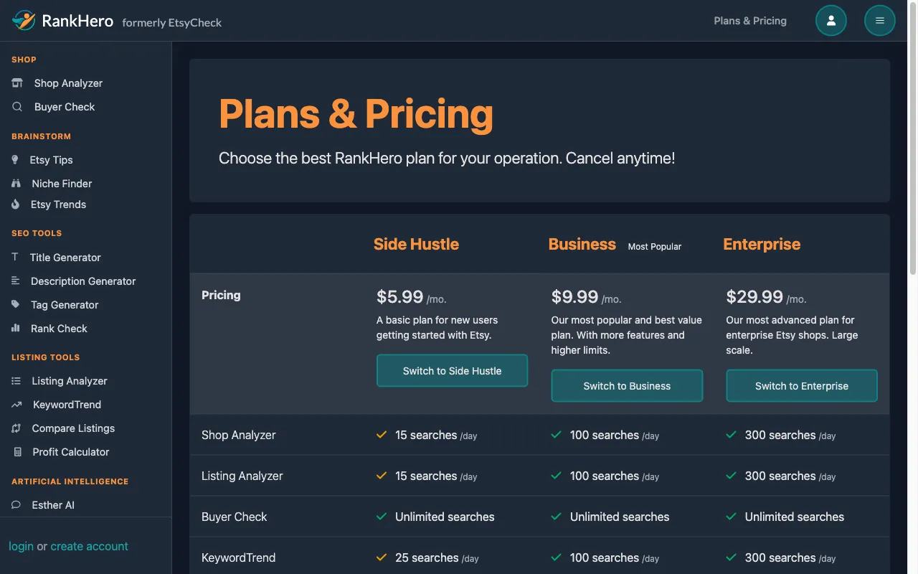Image resolution: width=918 pixels, height=574 pixels.
Task: Open the Tag Generator tool
Action: 65,305
